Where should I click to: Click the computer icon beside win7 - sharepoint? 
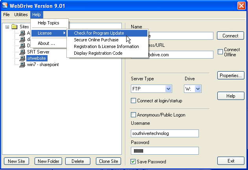pos(22,65)
